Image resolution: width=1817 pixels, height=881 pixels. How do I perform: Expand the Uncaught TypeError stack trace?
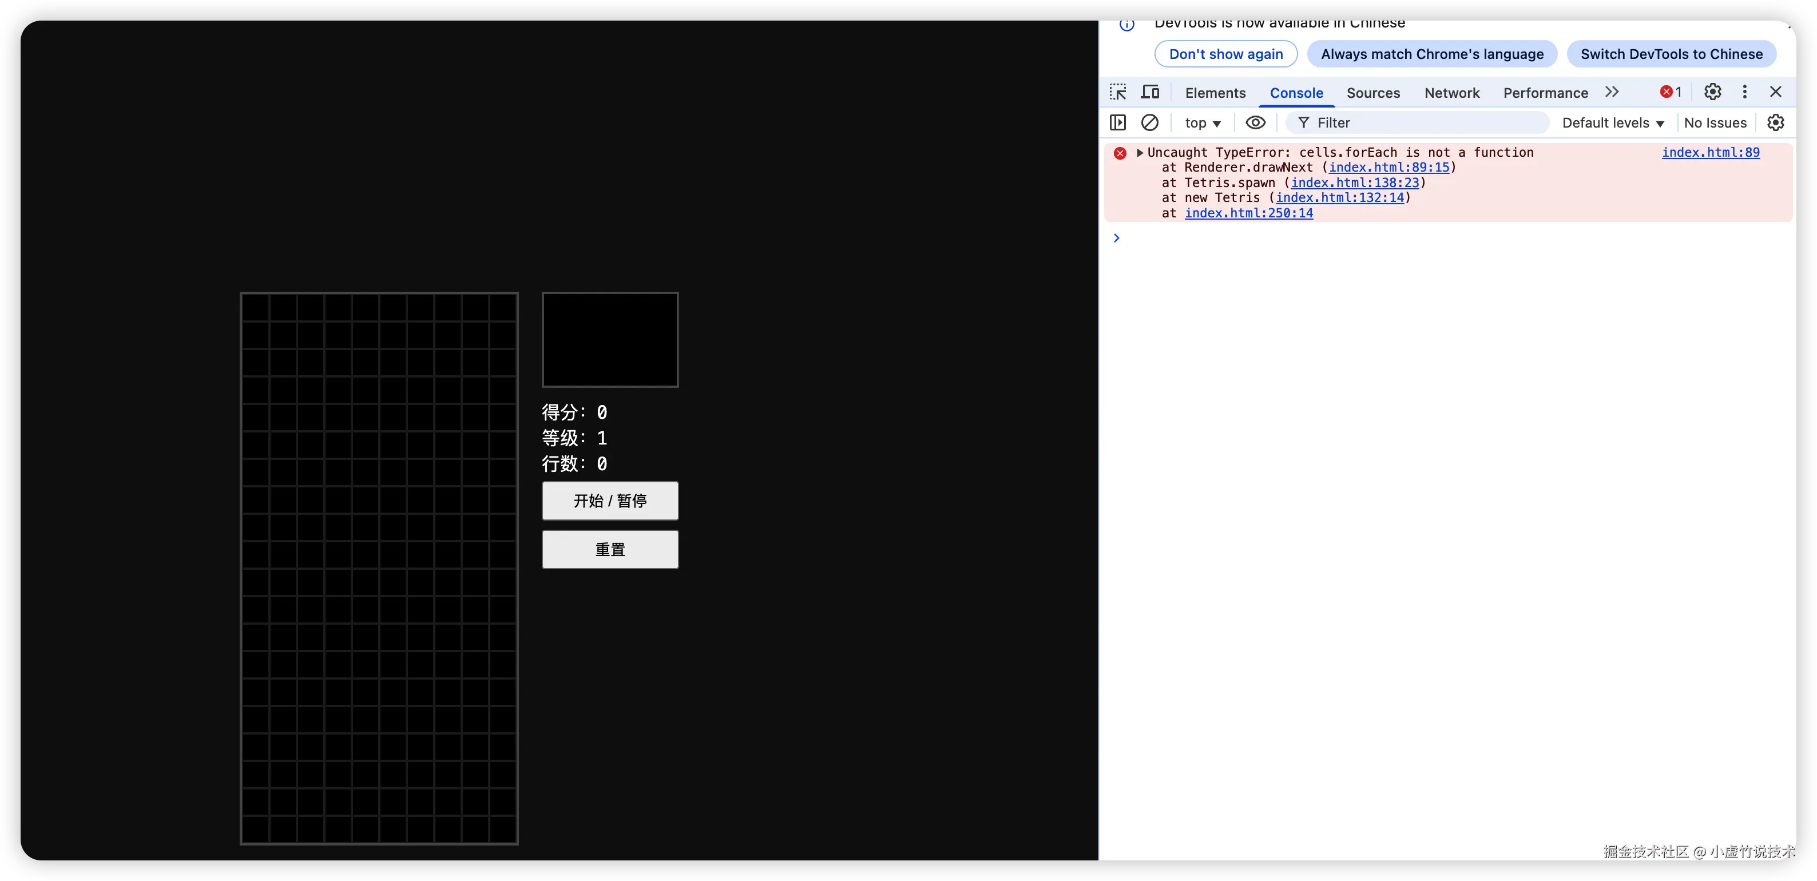[1140, 152]
